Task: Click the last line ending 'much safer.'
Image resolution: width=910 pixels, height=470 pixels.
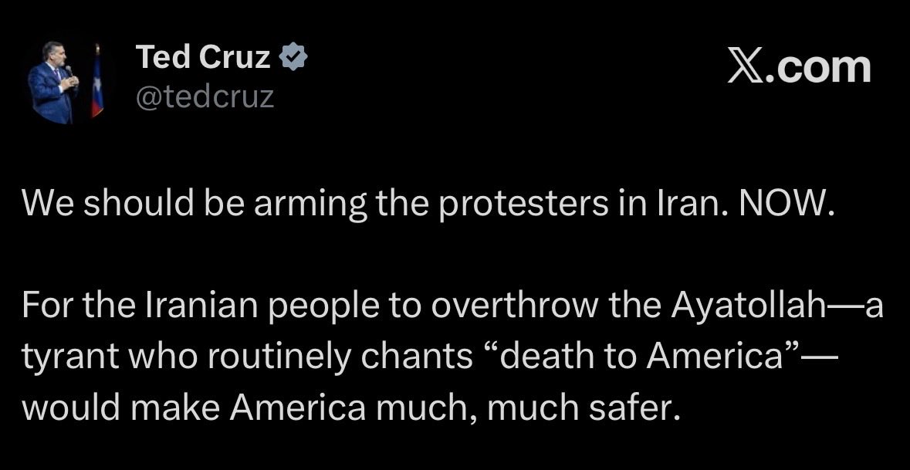Action: point(352,407)
